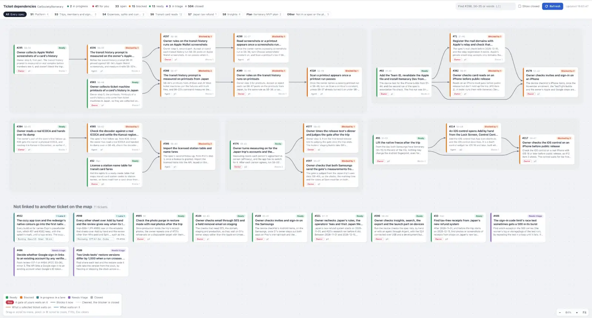
Task: Open ticket #304 Owner reads a real ICOCA
Action: click(41, 138)
